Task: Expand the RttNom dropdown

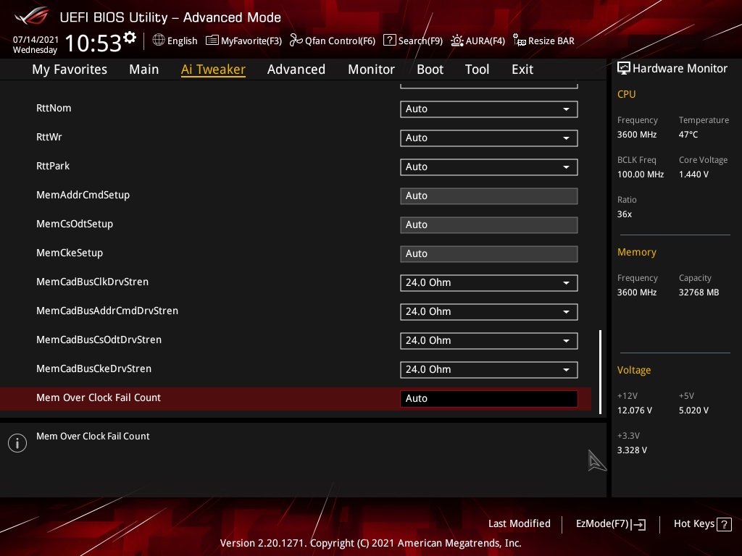Action: coord(489,109)
